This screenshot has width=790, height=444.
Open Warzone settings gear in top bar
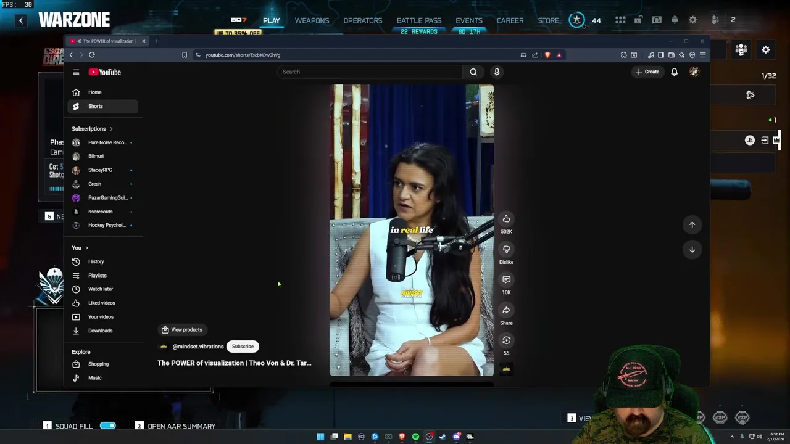tap(692, 20)
